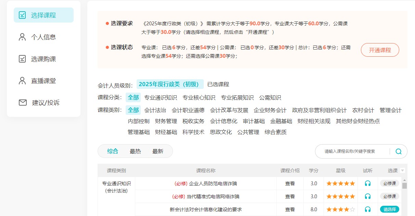Click the headphone audition icon for 新会计法 course
Image resolution: width=415 pixels, height=216 pixels.
click(368, 209)
